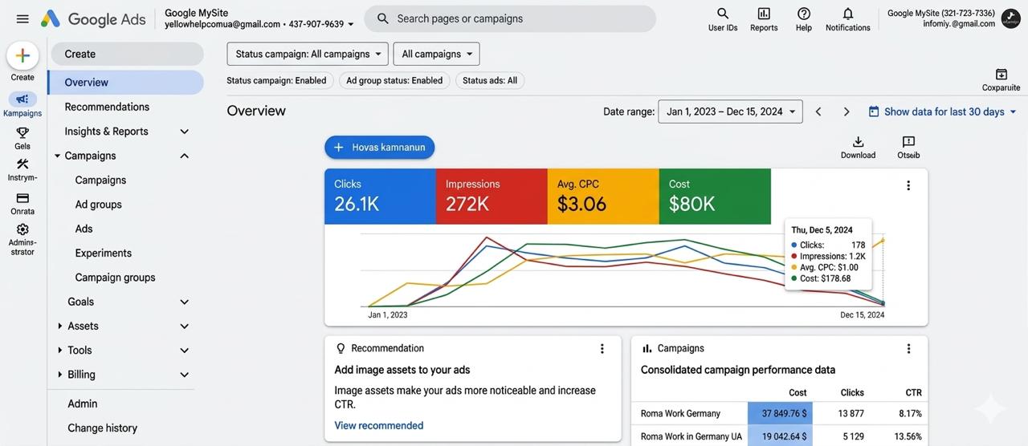This screenshot has width=1028, height=446.
Task: Open Change history page
Action: tap(102, 428)
